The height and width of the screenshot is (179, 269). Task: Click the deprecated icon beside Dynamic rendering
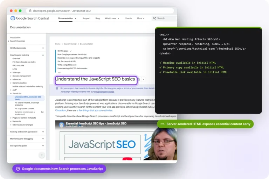pyautogui.click(x=42, y=112)
